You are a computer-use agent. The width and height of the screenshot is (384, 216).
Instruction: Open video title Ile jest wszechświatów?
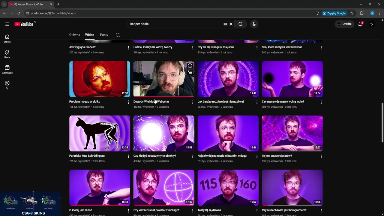(x=277, y=156)
